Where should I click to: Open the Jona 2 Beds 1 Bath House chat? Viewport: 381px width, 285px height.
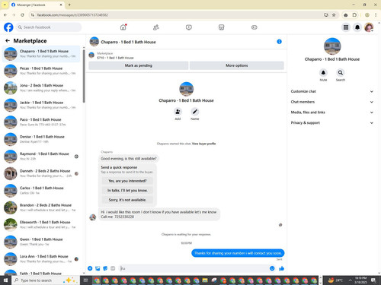[x=41, y=88]
